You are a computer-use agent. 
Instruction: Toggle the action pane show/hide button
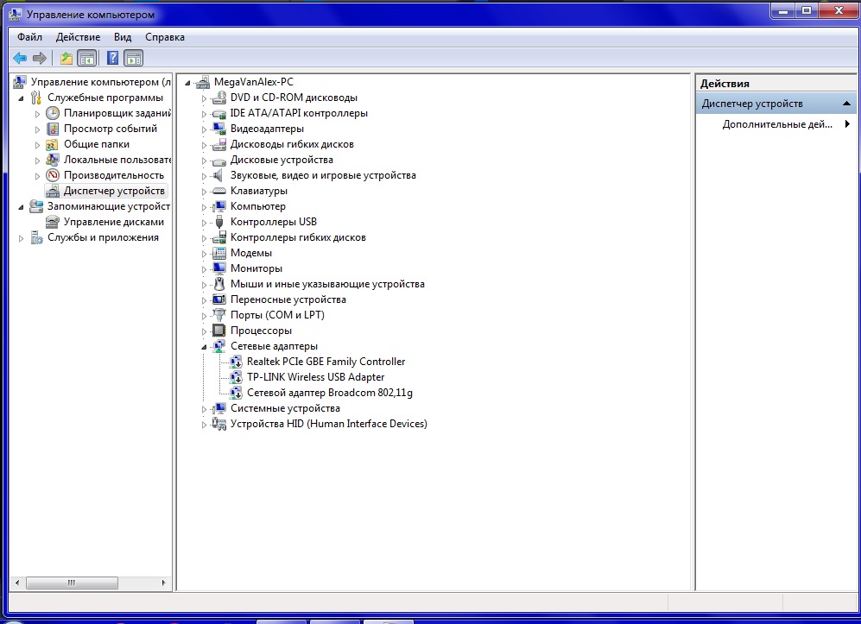tap(133, 59)
